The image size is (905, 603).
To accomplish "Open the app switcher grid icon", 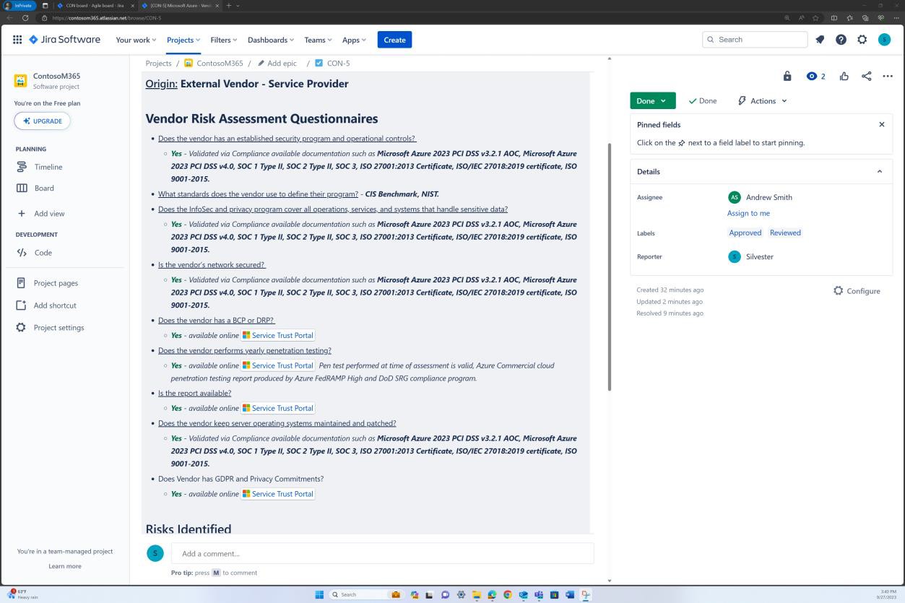I will (17, 40).
